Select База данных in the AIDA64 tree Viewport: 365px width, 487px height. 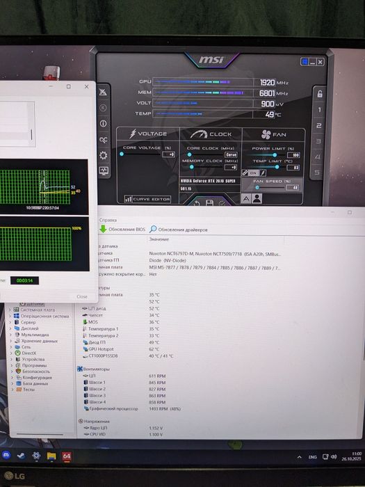coord(35,383)
